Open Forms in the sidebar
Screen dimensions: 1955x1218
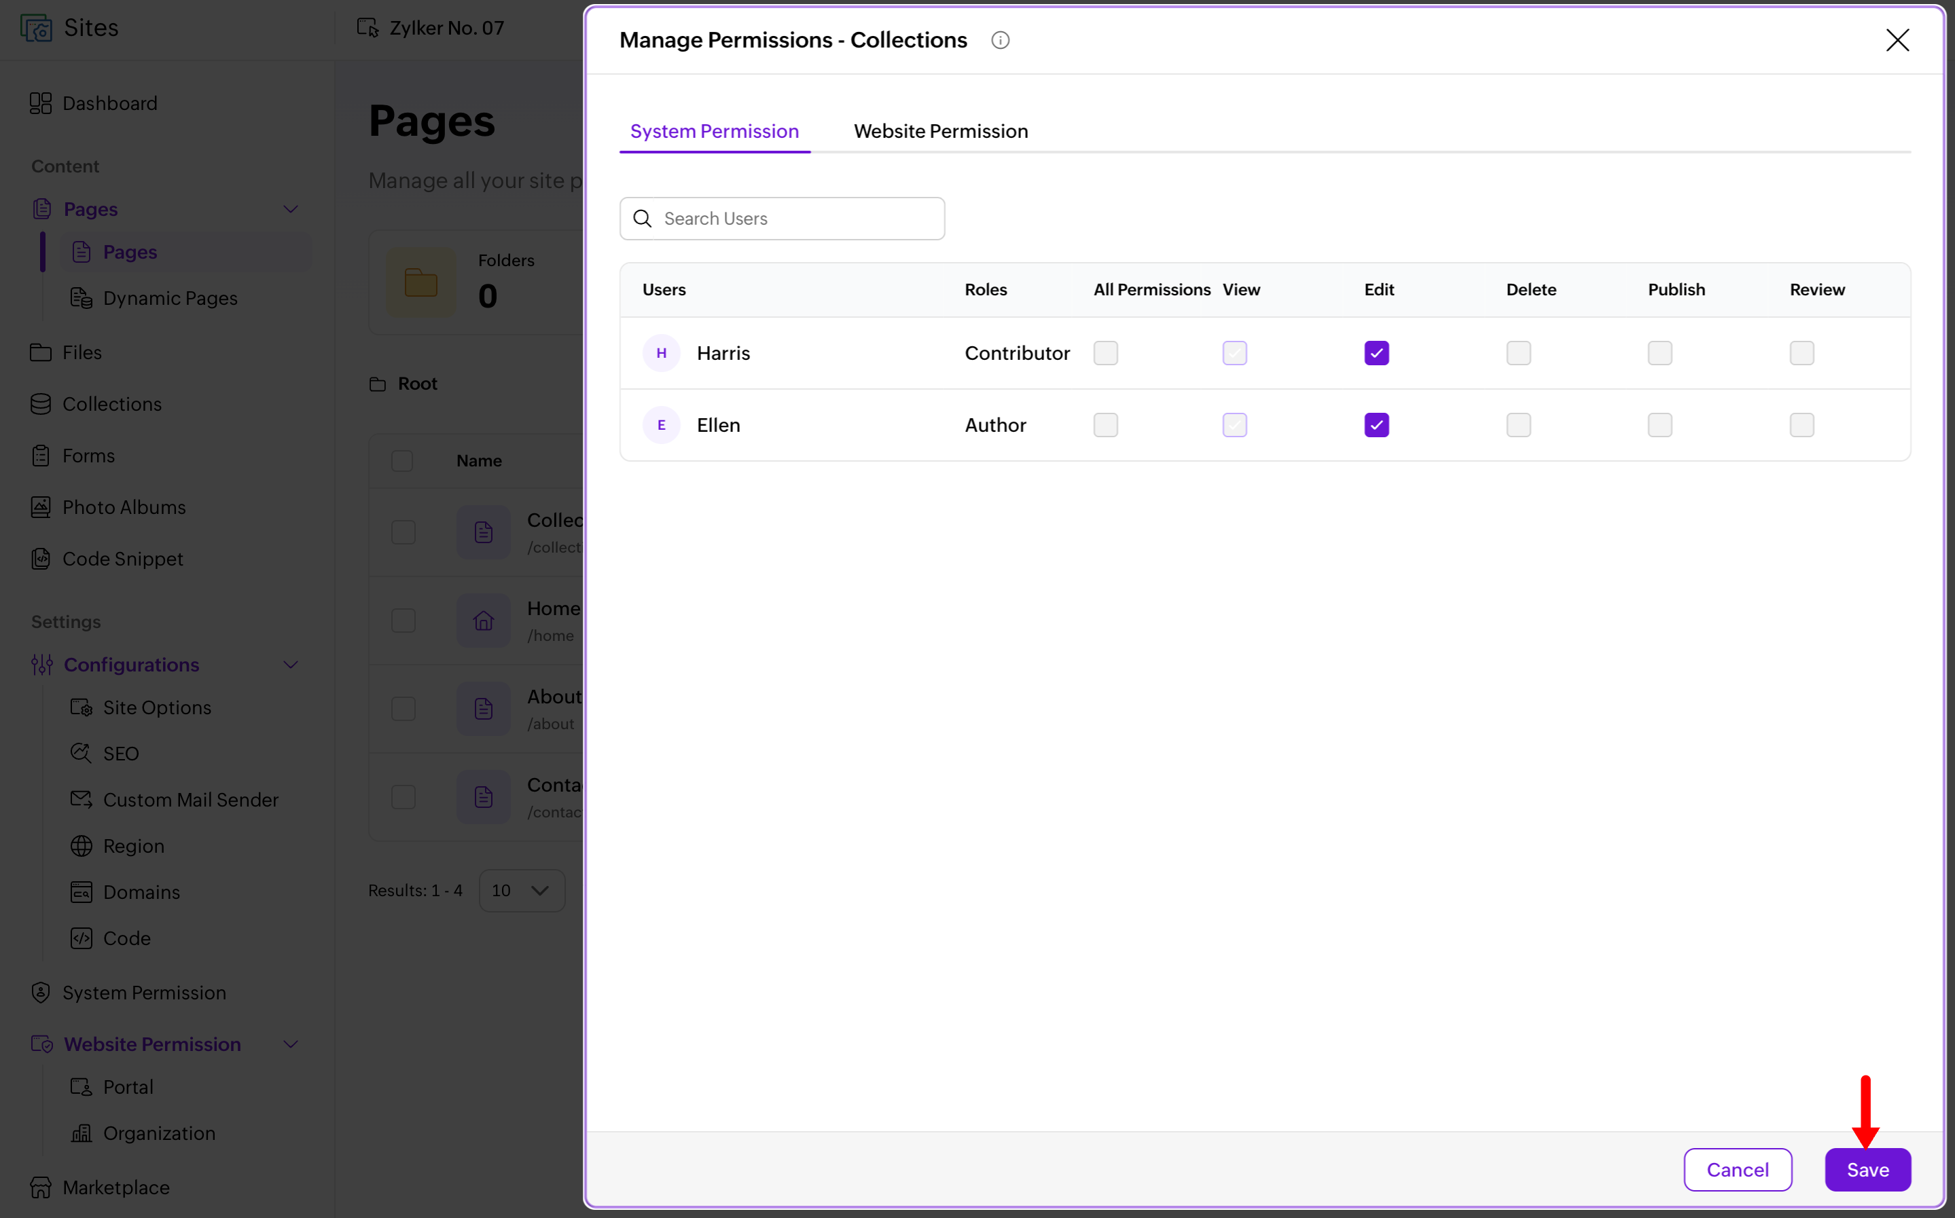[x=73, y=455]
